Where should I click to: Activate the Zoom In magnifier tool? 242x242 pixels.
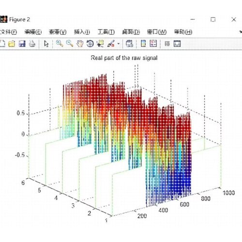(60, 44)
